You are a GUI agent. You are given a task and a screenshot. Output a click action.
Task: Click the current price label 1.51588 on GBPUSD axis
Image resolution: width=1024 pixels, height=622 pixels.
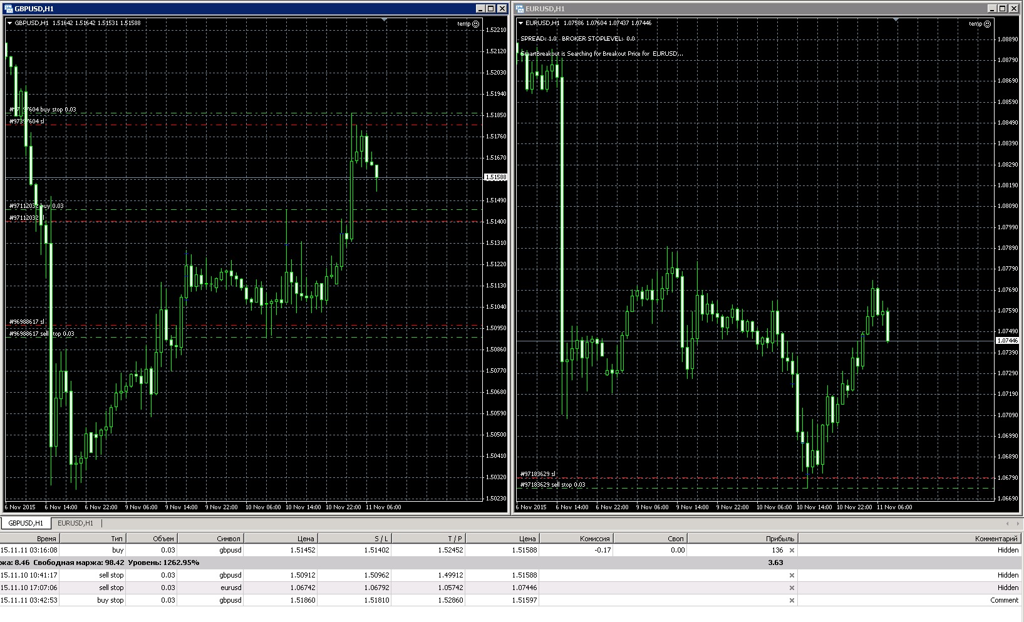point(496,178)
